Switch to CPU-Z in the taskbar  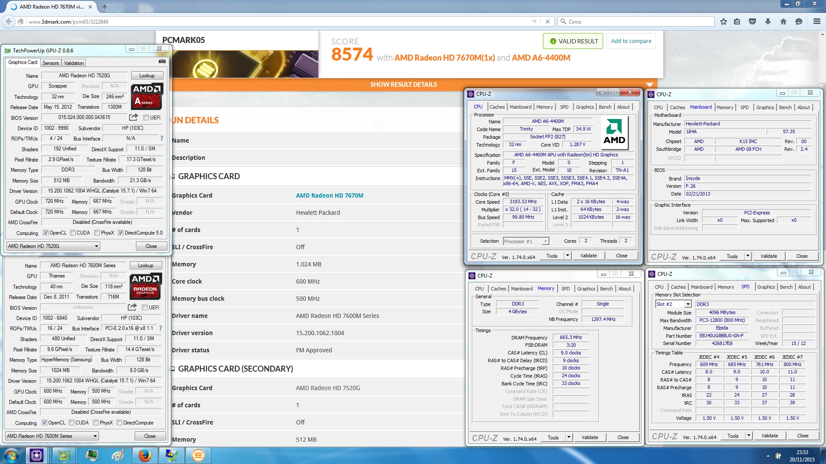pyautogui.click(x=37, y=455)
